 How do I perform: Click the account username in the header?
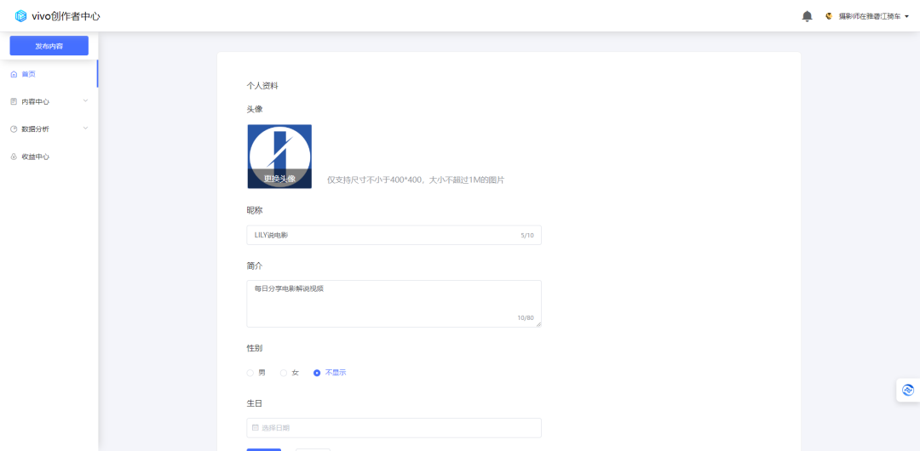coord(869,17)
